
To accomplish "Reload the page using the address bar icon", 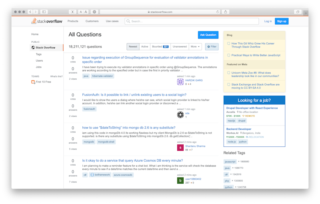I will click(x=218, y=12).
